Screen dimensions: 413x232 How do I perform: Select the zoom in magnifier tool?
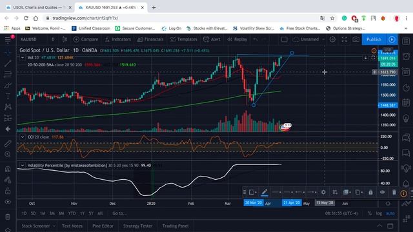coord(8,154)
